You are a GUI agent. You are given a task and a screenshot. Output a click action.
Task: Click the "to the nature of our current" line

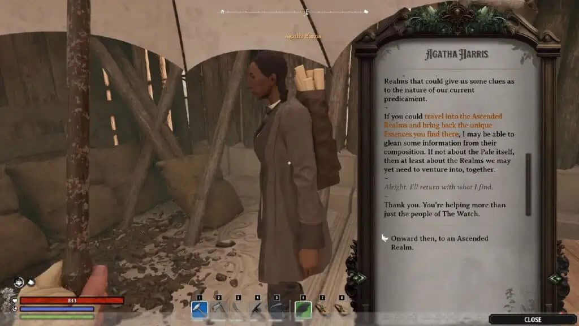click(429, 90)
